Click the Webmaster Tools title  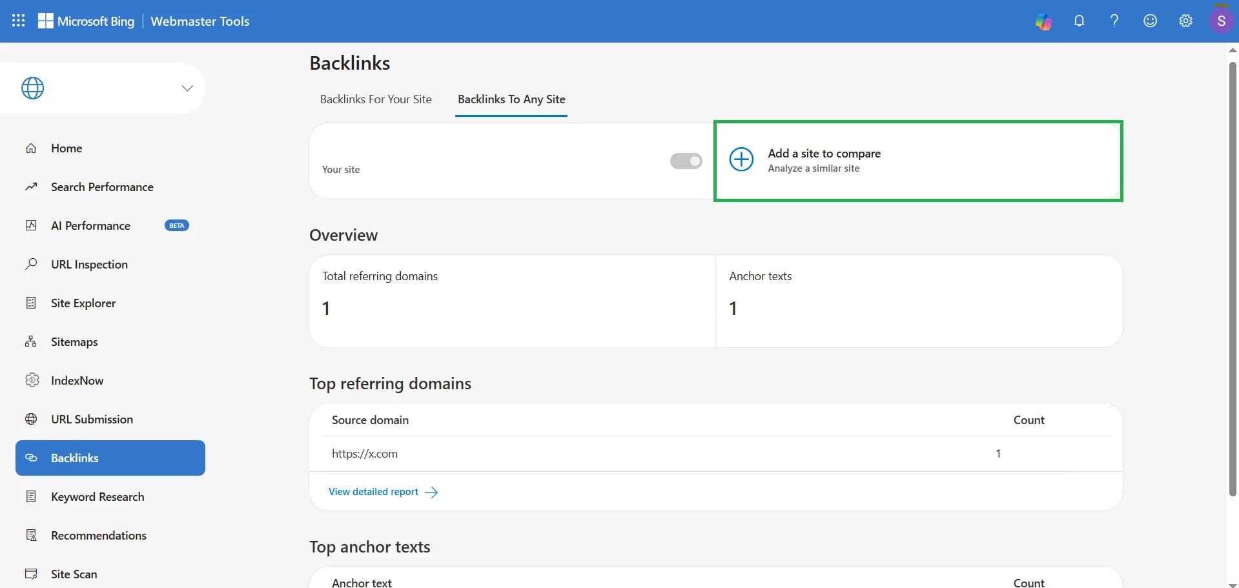pos(200,21)
